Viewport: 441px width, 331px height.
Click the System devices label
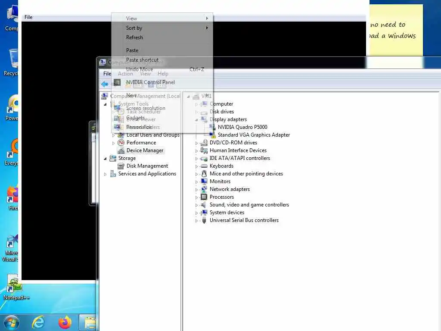(x=227, y=212)
